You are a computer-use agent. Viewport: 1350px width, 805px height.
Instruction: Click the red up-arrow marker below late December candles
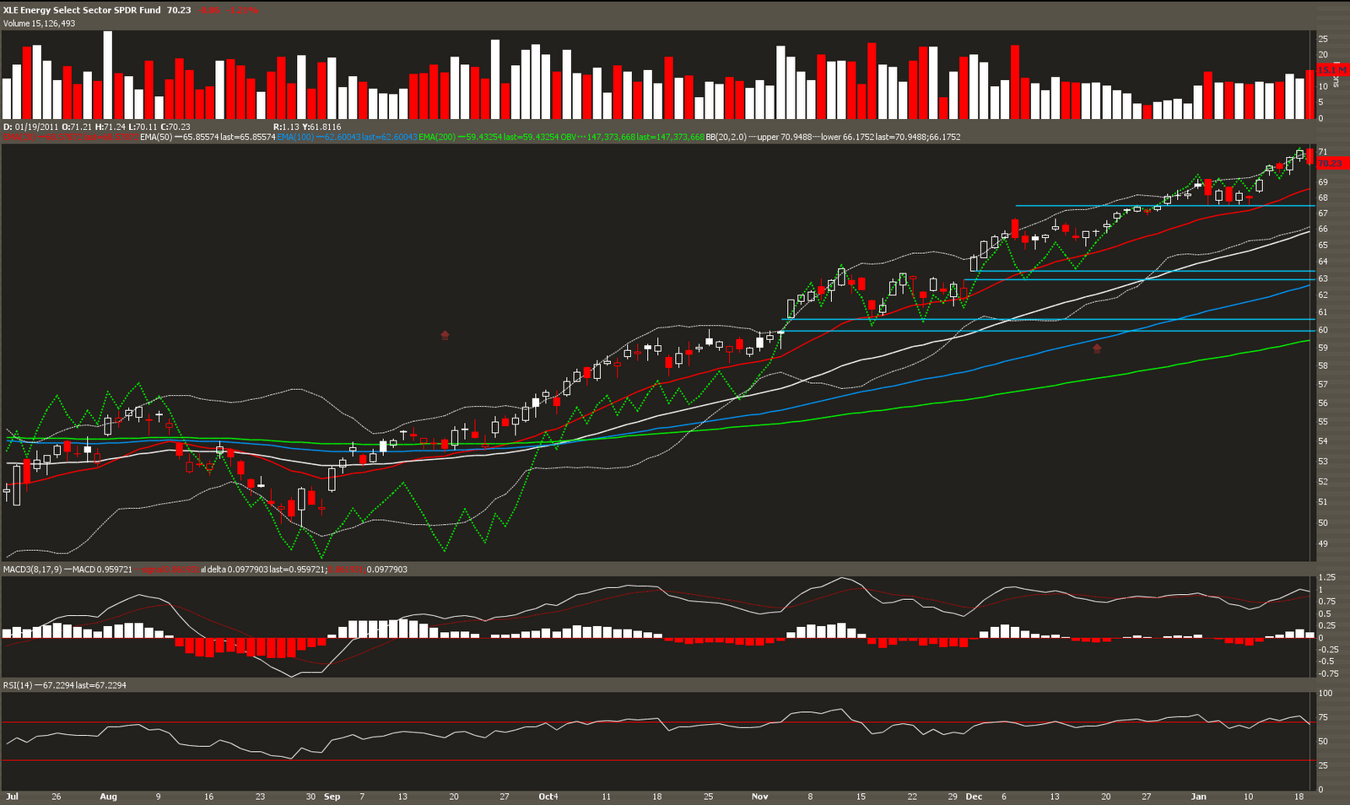1097,348
